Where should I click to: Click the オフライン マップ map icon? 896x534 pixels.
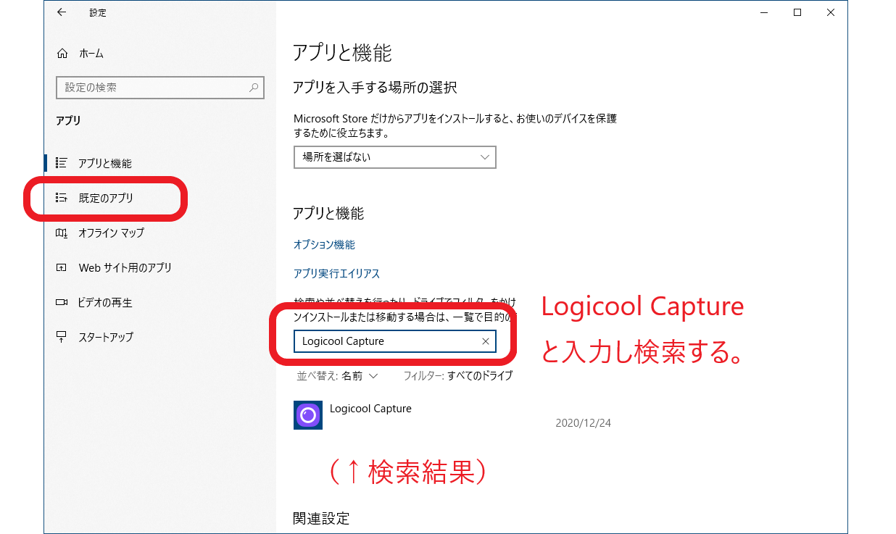point(62,233)
